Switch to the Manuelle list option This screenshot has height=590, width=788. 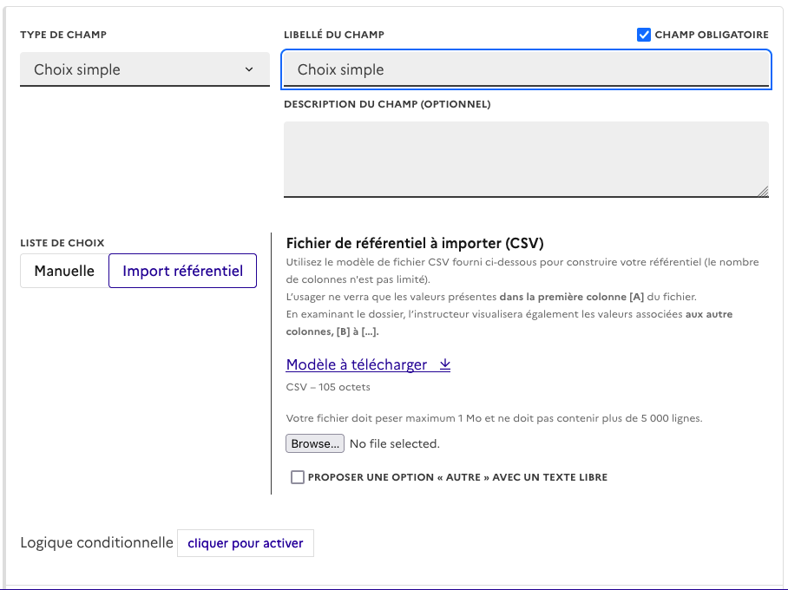click(x=64, y=271)
